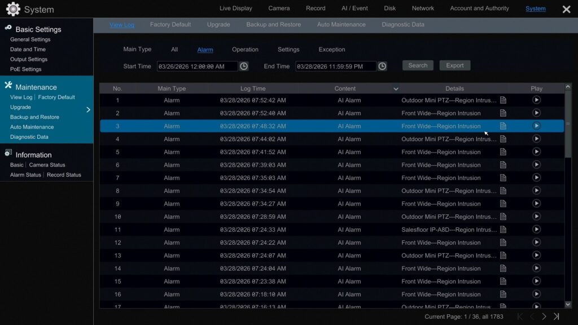
Task: Jump to the last page with the pagination icon
Action: click(x=556, y=317)
